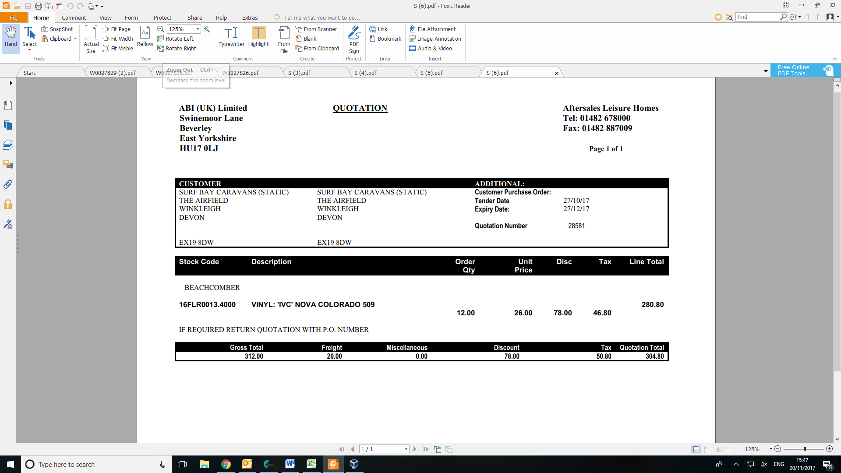Switch to facing pages view mode
This screenshot has height=473, width=841.
click(x=718, y=449)
